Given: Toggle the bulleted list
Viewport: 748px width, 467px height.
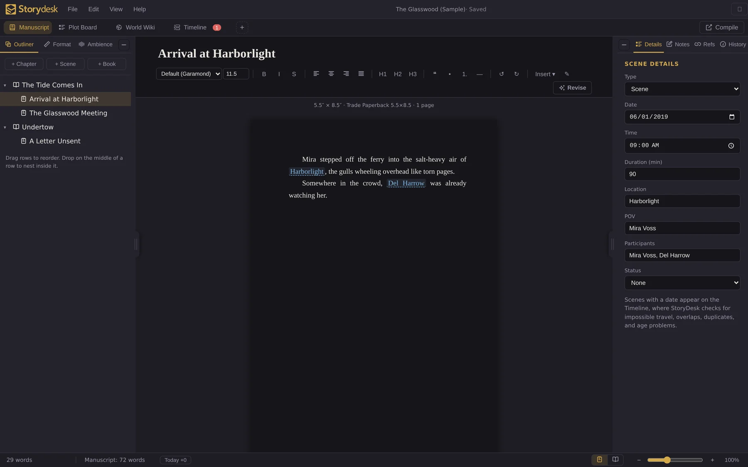Looking at the screenshot, I should click(x=450, y=74).
